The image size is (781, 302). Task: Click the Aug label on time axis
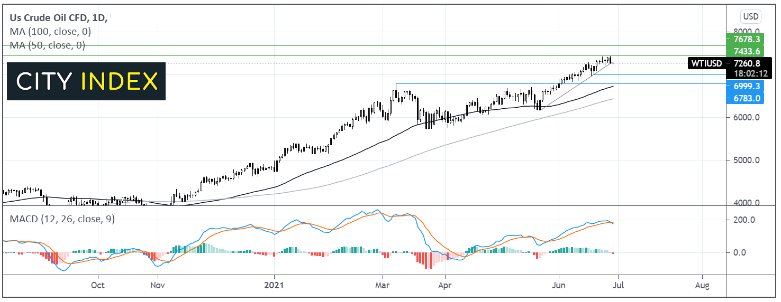(x=702, y=285)
